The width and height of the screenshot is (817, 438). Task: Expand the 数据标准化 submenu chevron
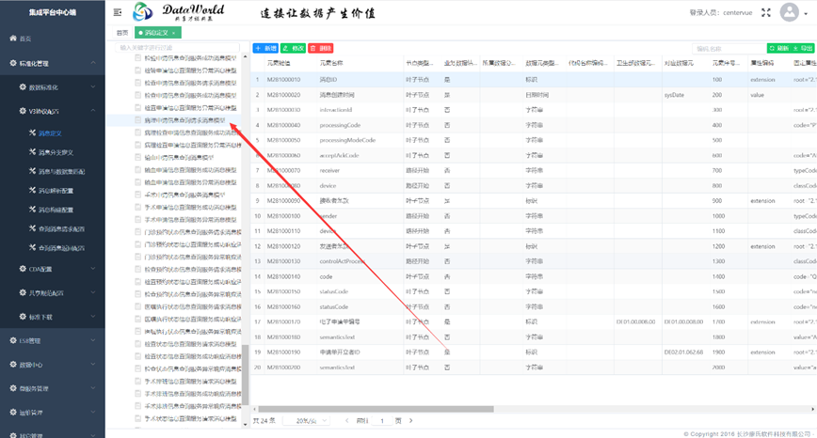93,86
